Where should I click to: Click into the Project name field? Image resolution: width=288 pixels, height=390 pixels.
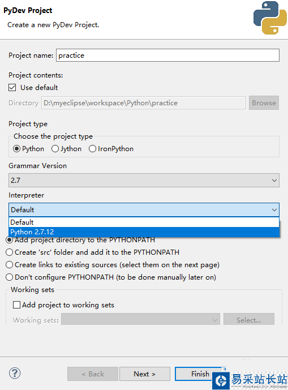click(x=167, y=55)
